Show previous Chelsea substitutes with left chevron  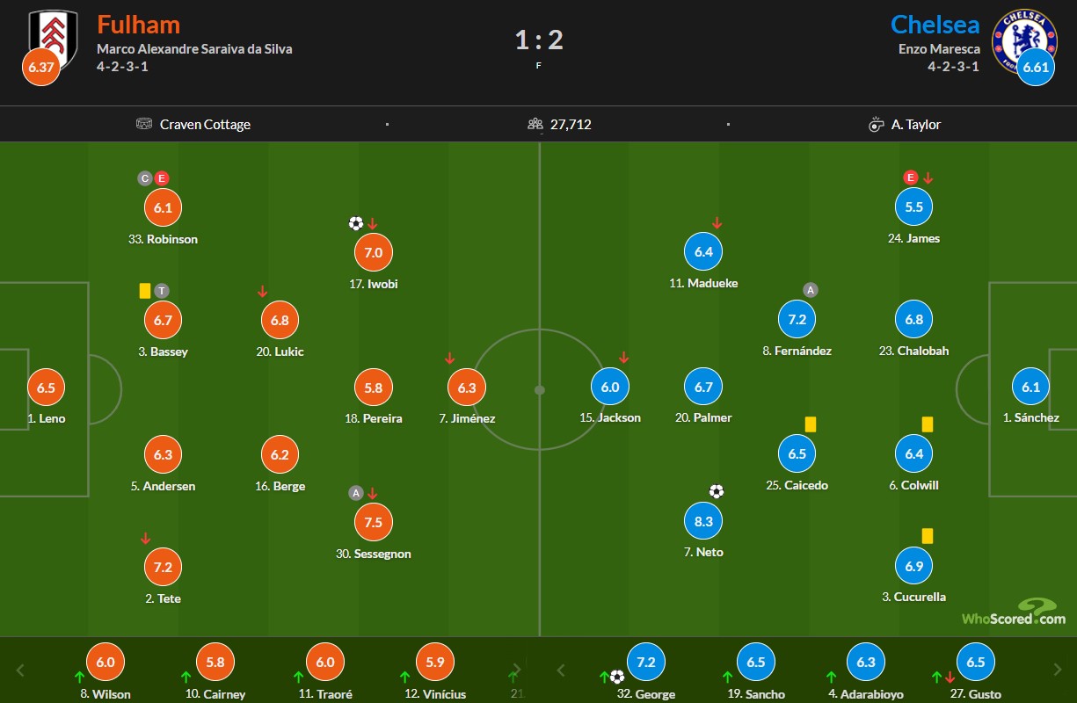click(x=561, y=670)
